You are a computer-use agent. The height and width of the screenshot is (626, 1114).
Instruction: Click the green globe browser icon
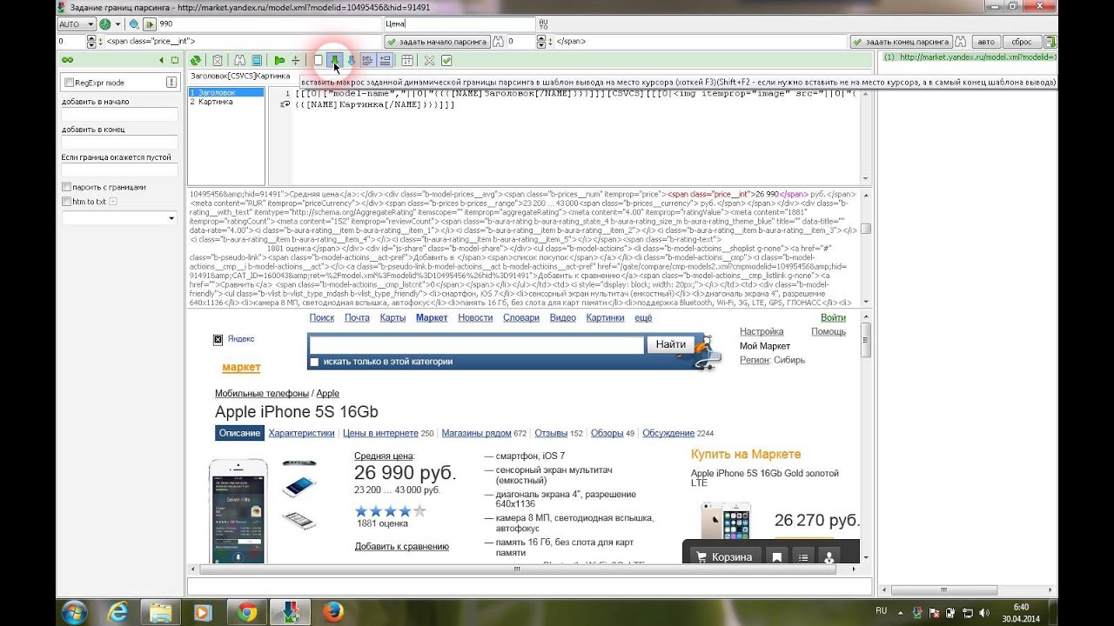coord(105,24)
